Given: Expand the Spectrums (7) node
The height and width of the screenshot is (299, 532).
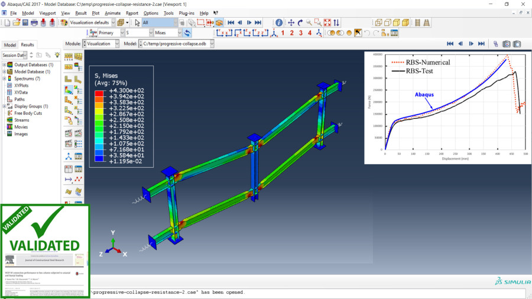Looking at the screenshot, I should (4, 79).
